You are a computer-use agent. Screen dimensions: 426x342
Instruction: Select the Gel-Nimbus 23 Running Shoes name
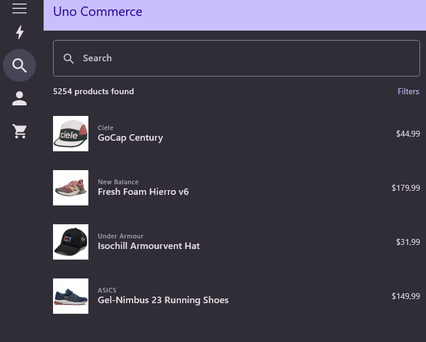(x=163, y=300)
